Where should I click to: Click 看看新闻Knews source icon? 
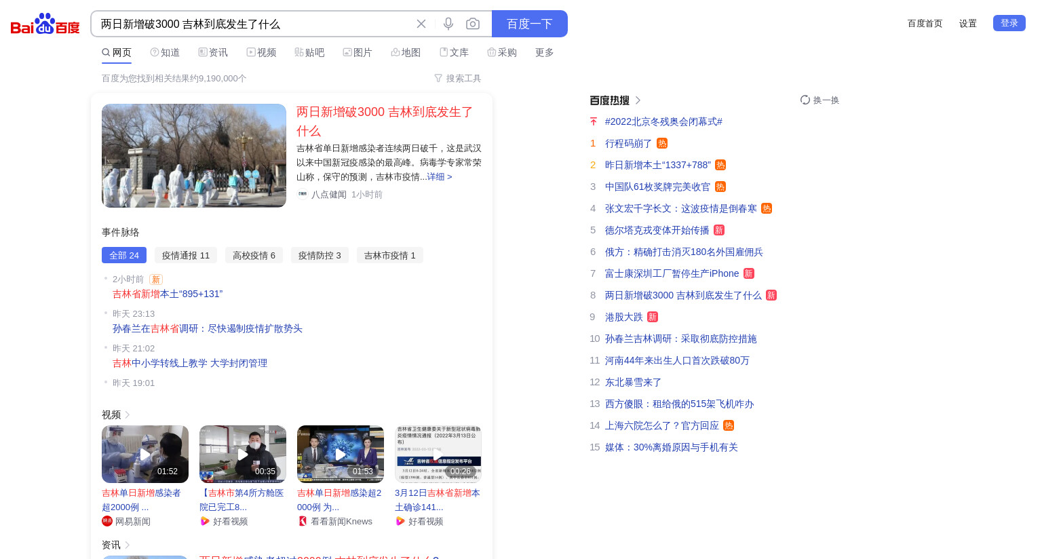(303, 521)
